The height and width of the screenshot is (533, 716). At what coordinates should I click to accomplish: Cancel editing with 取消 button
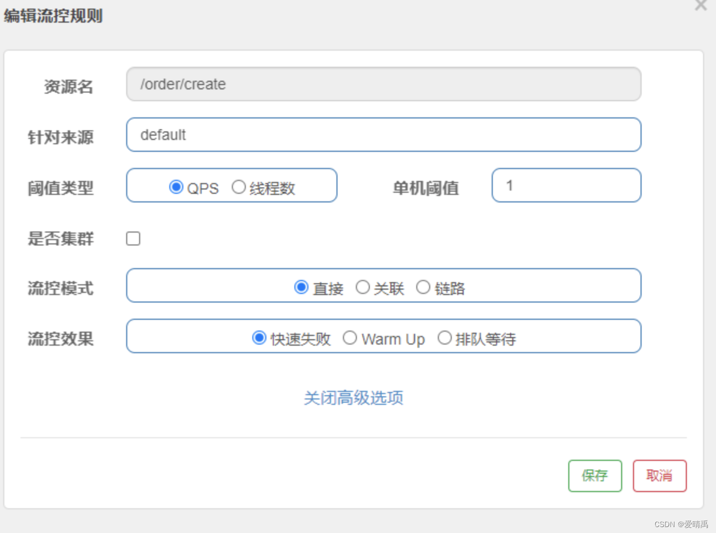[x=659, y=476]
